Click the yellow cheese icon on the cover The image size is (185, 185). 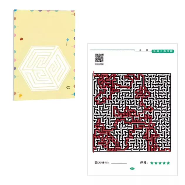21,95
